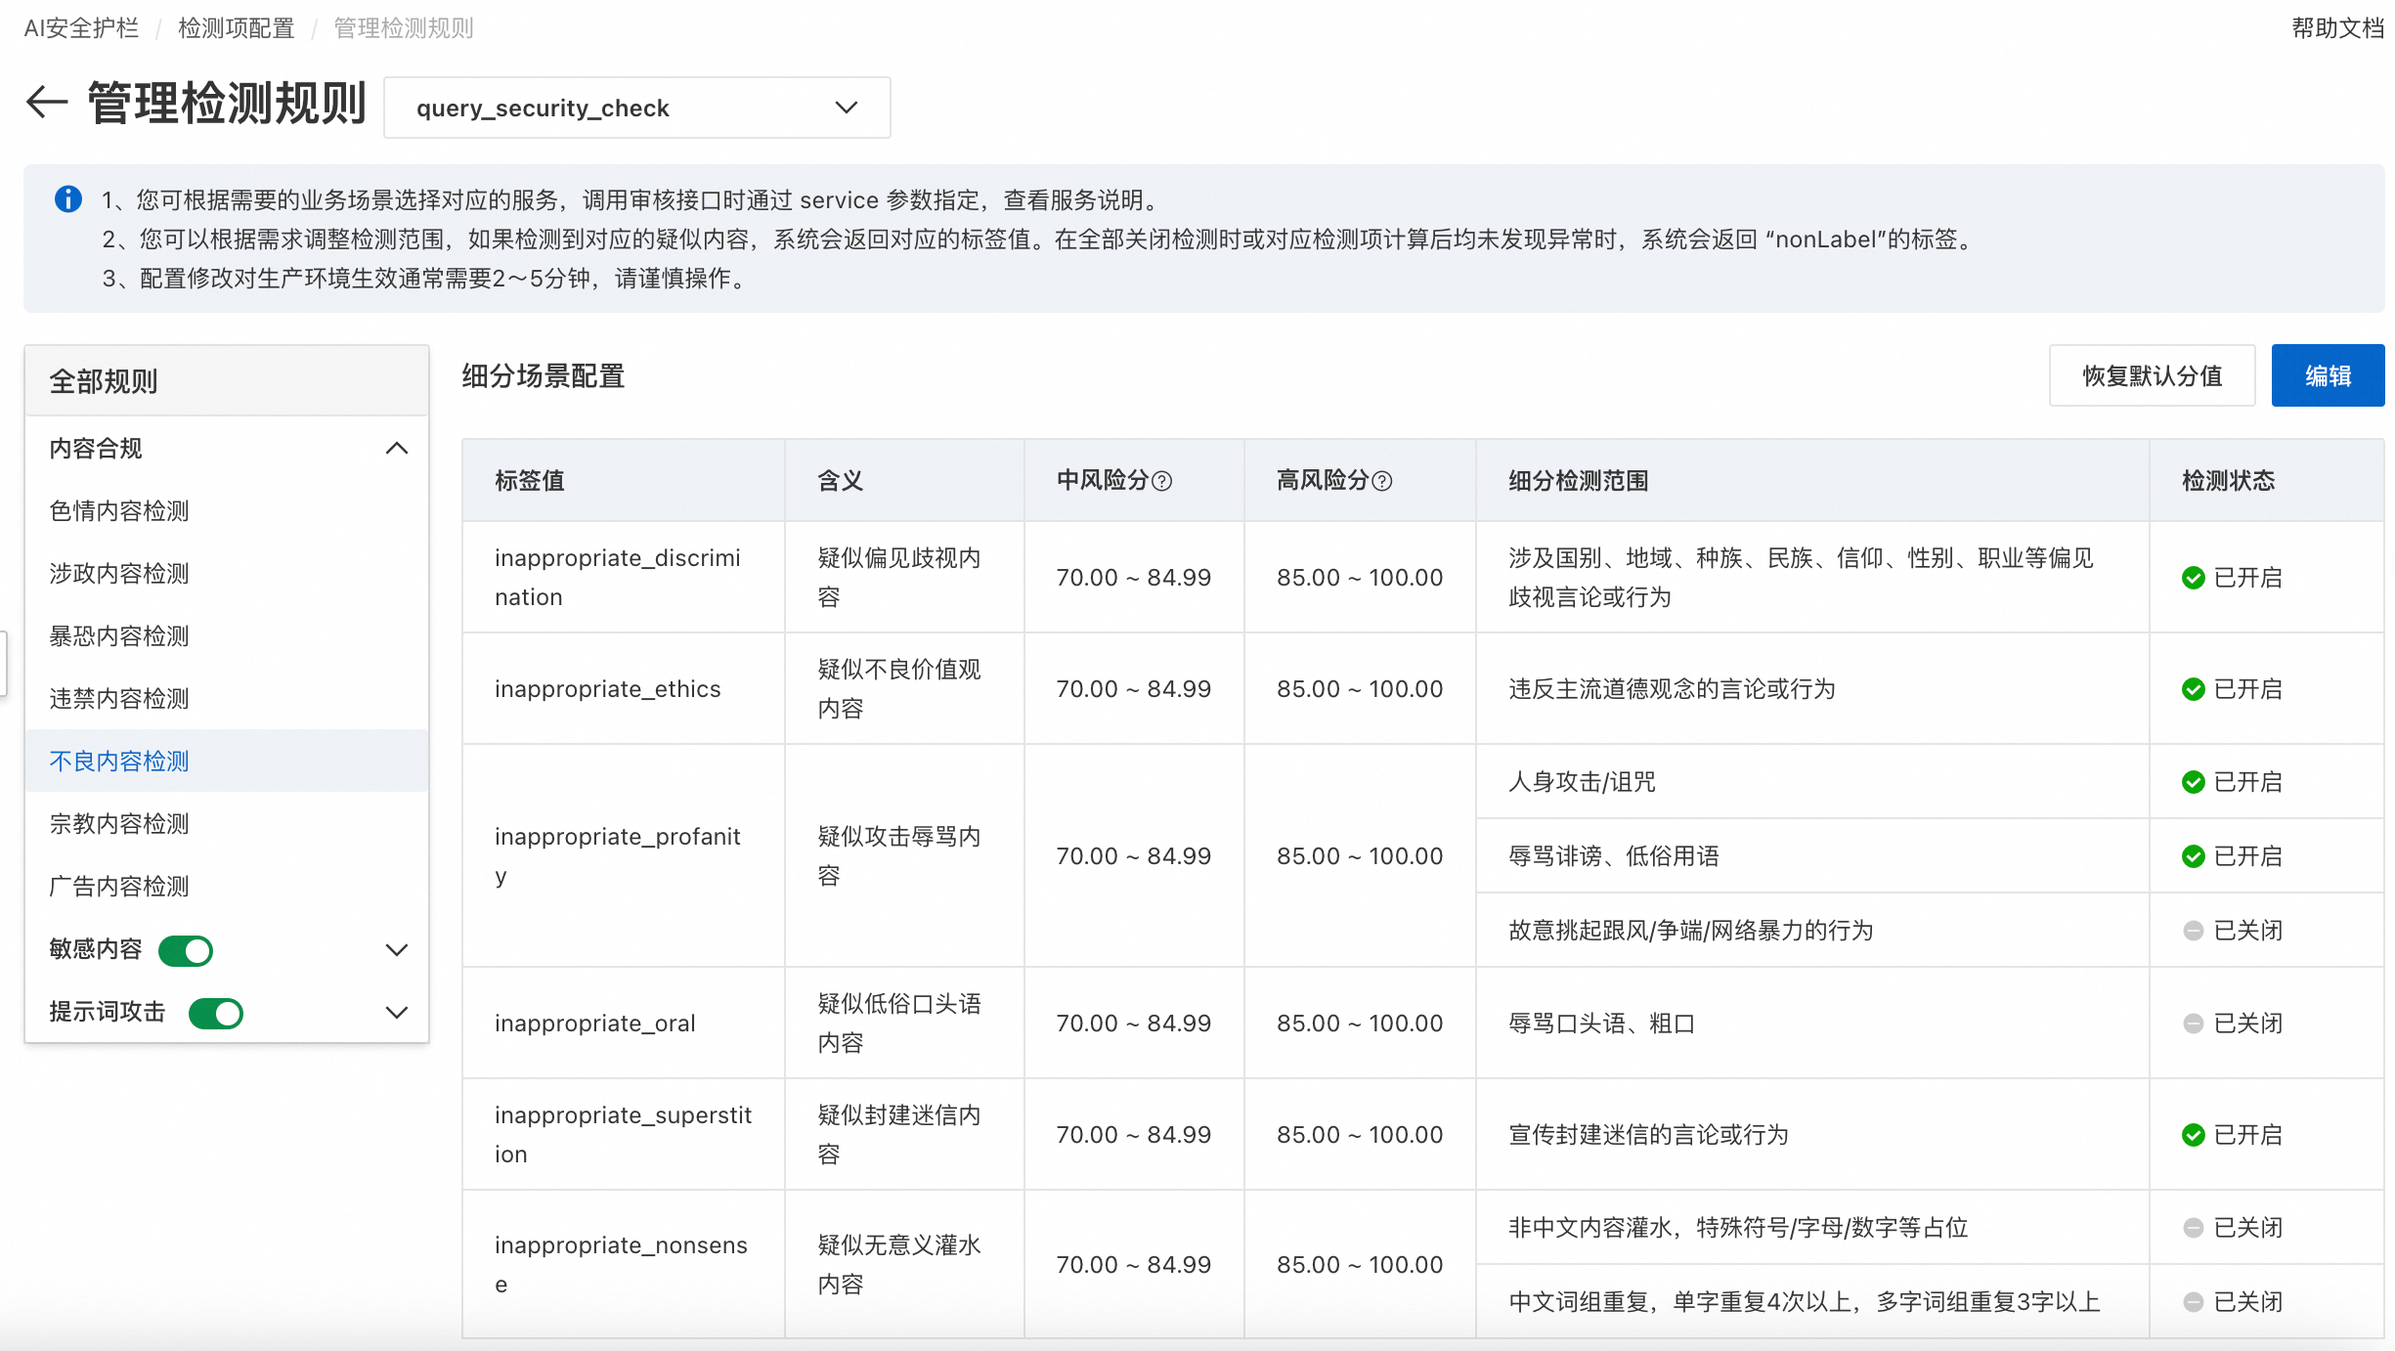Screen dimensions: 2395x1351
Task: Select 暴恐内容检测 in the sidebar
Action: pyautogui.click(x=227, y=636)
